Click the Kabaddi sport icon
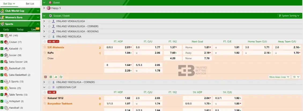Screen dimensions: 303x111 pos(6,49)
